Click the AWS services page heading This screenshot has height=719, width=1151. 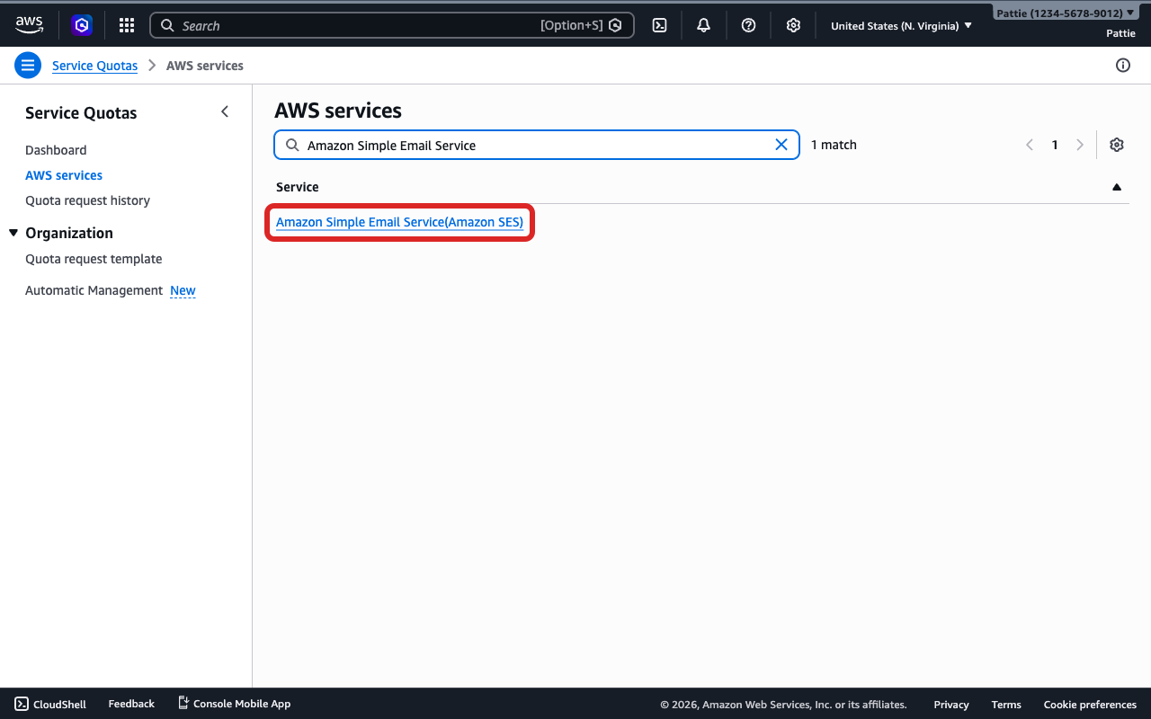pyautogui.click(x=338, y=111)
